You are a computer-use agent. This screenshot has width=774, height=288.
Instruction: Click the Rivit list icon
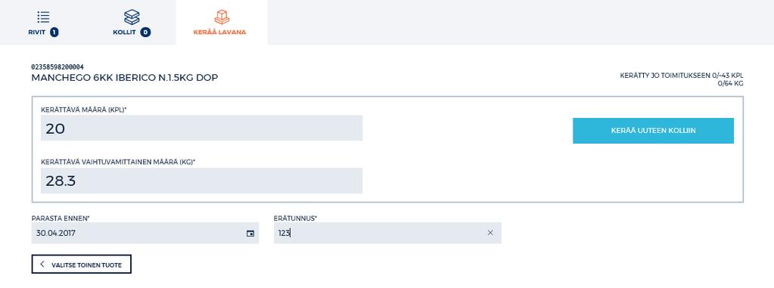click(43, 17)
